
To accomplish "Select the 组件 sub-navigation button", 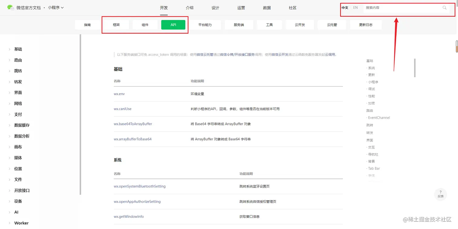I will click(x=145, y=25).
